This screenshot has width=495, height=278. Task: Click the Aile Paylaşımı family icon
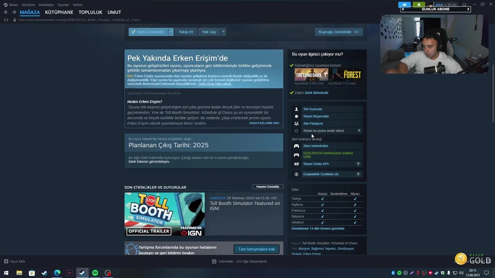297,124
